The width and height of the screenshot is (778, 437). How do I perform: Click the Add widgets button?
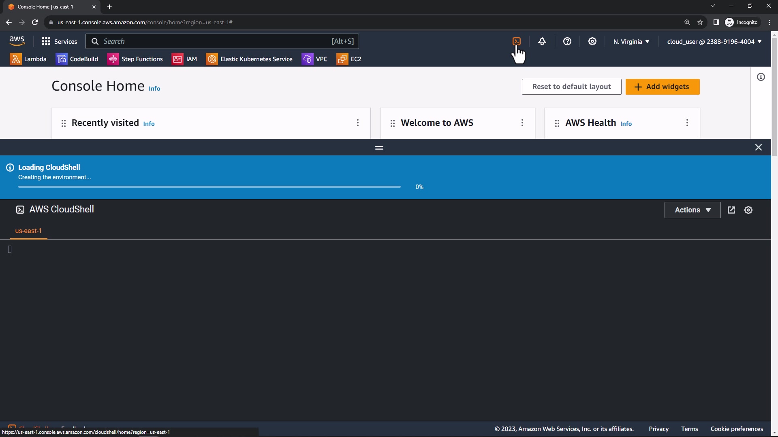(662, 87)
